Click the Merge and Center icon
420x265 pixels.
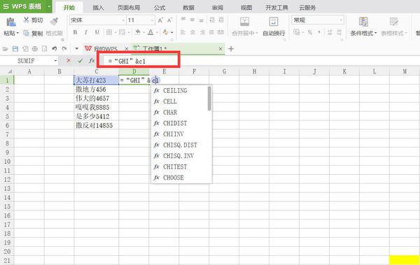[x=244, y=22]
